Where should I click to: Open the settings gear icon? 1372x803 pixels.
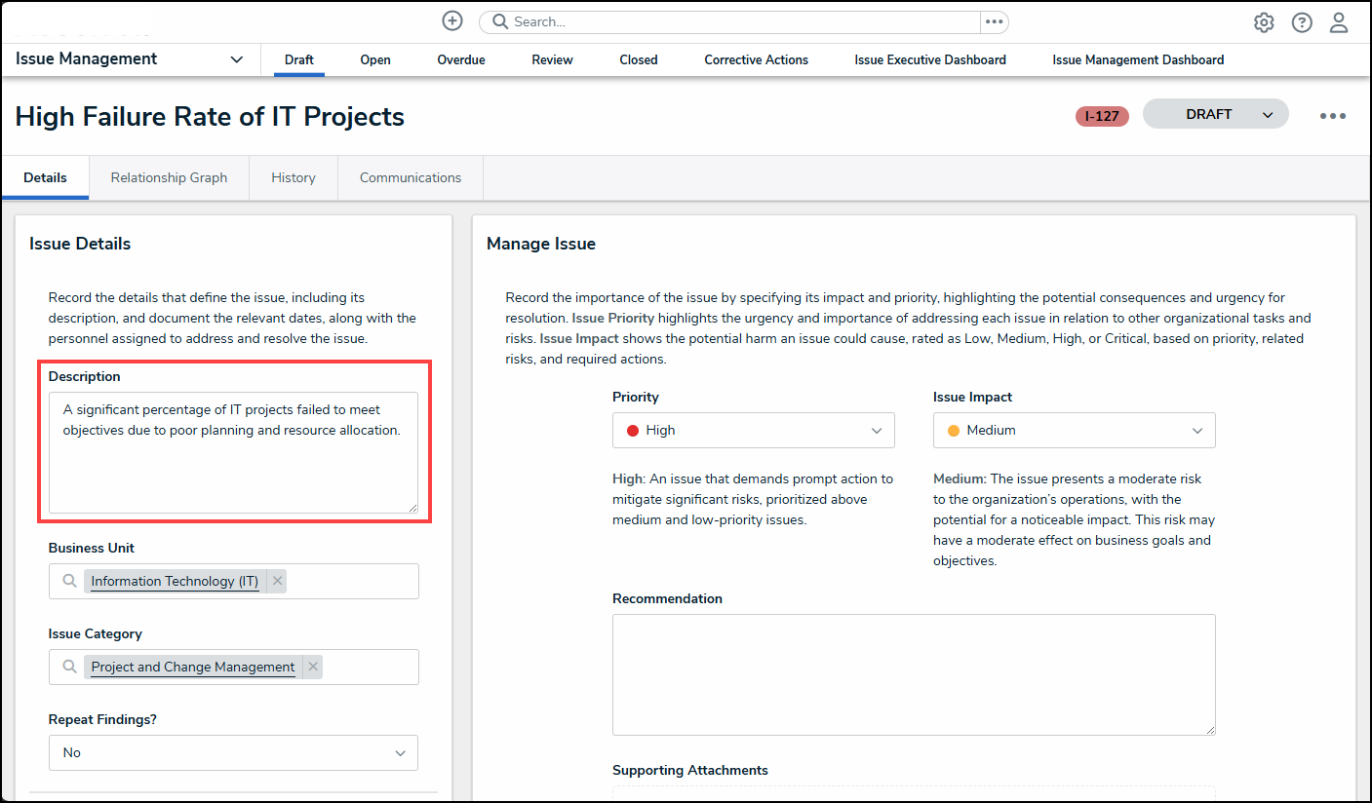coord(1264,22)
